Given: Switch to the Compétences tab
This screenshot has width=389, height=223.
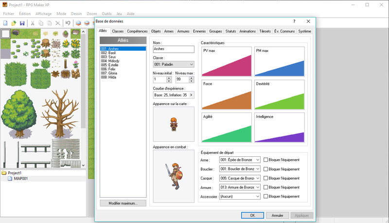Looking at the screenshot, I should [x=137, y=31].
